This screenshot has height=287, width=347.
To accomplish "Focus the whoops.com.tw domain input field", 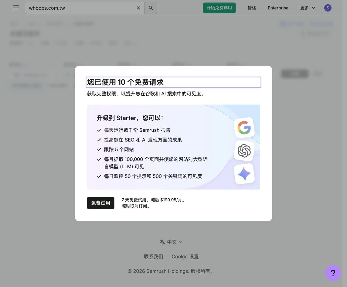I will [x=85, y=8].
